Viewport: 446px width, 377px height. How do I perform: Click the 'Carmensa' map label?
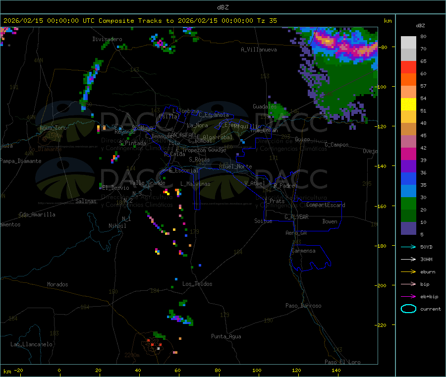click(303, 251)
